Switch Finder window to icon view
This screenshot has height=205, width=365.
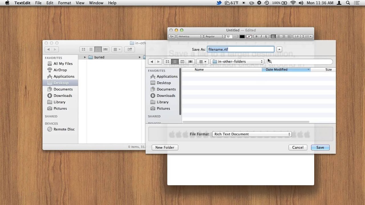[x=84, y=49]
